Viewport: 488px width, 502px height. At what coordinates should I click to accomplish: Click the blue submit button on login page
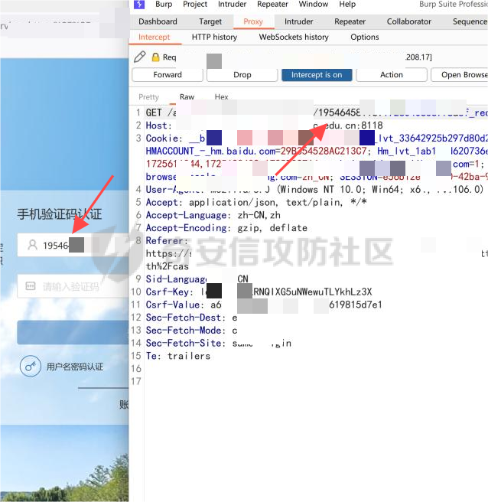tap(73, 332)
